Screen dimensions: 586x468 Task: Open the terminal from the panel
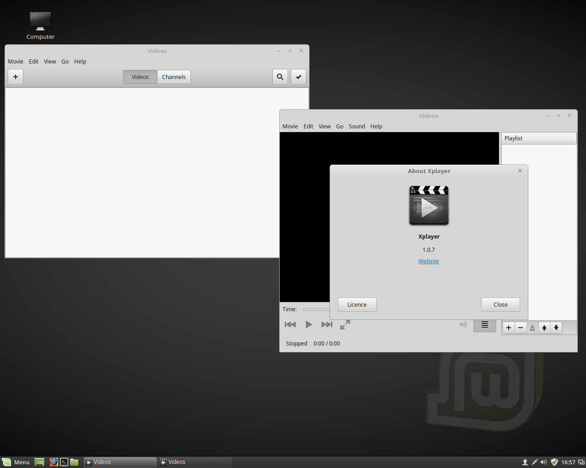(64, 462)
